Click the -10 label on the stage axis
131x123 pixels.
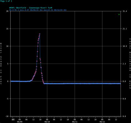click(7, 116)
